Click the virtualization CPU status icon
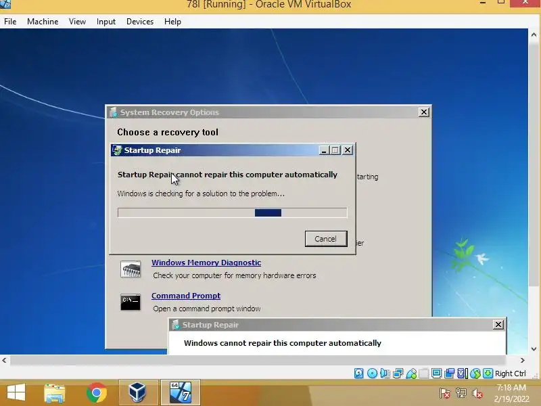The image size is (541, 406). coord(463,374)
